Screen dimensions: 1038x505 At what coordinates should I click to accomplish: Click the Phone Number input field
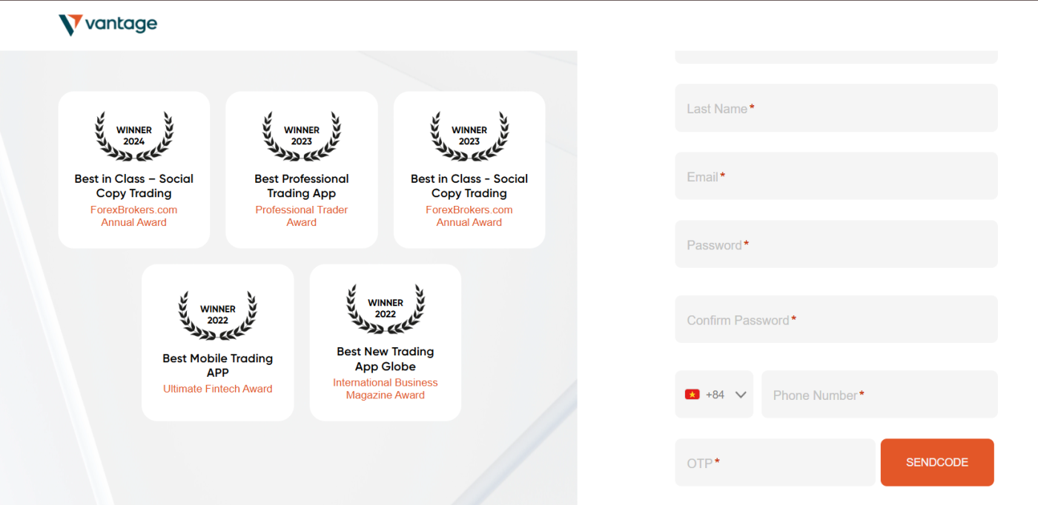click(879, 395)
